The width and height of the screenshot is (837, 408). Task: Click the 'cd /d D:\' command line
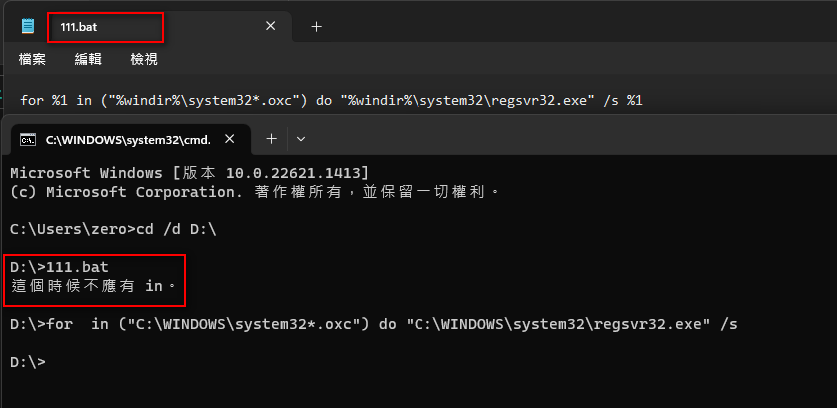(113, 229)
